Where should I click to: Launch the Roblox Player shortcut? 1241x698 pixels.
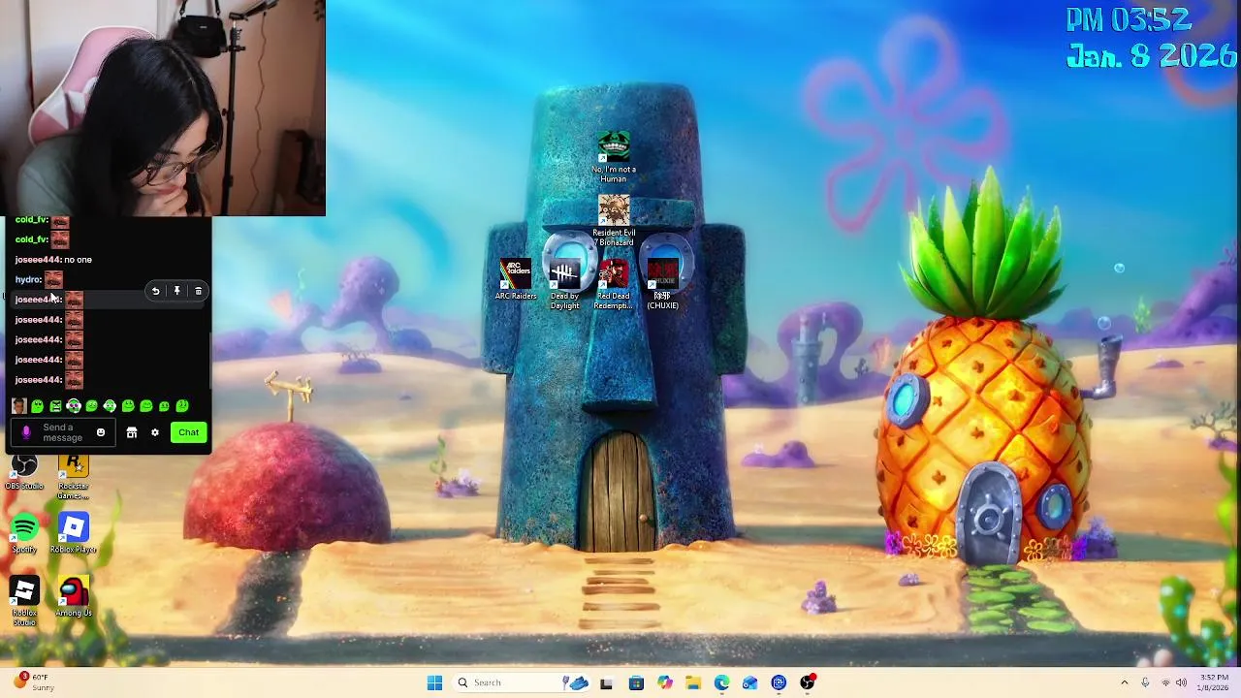73,535
